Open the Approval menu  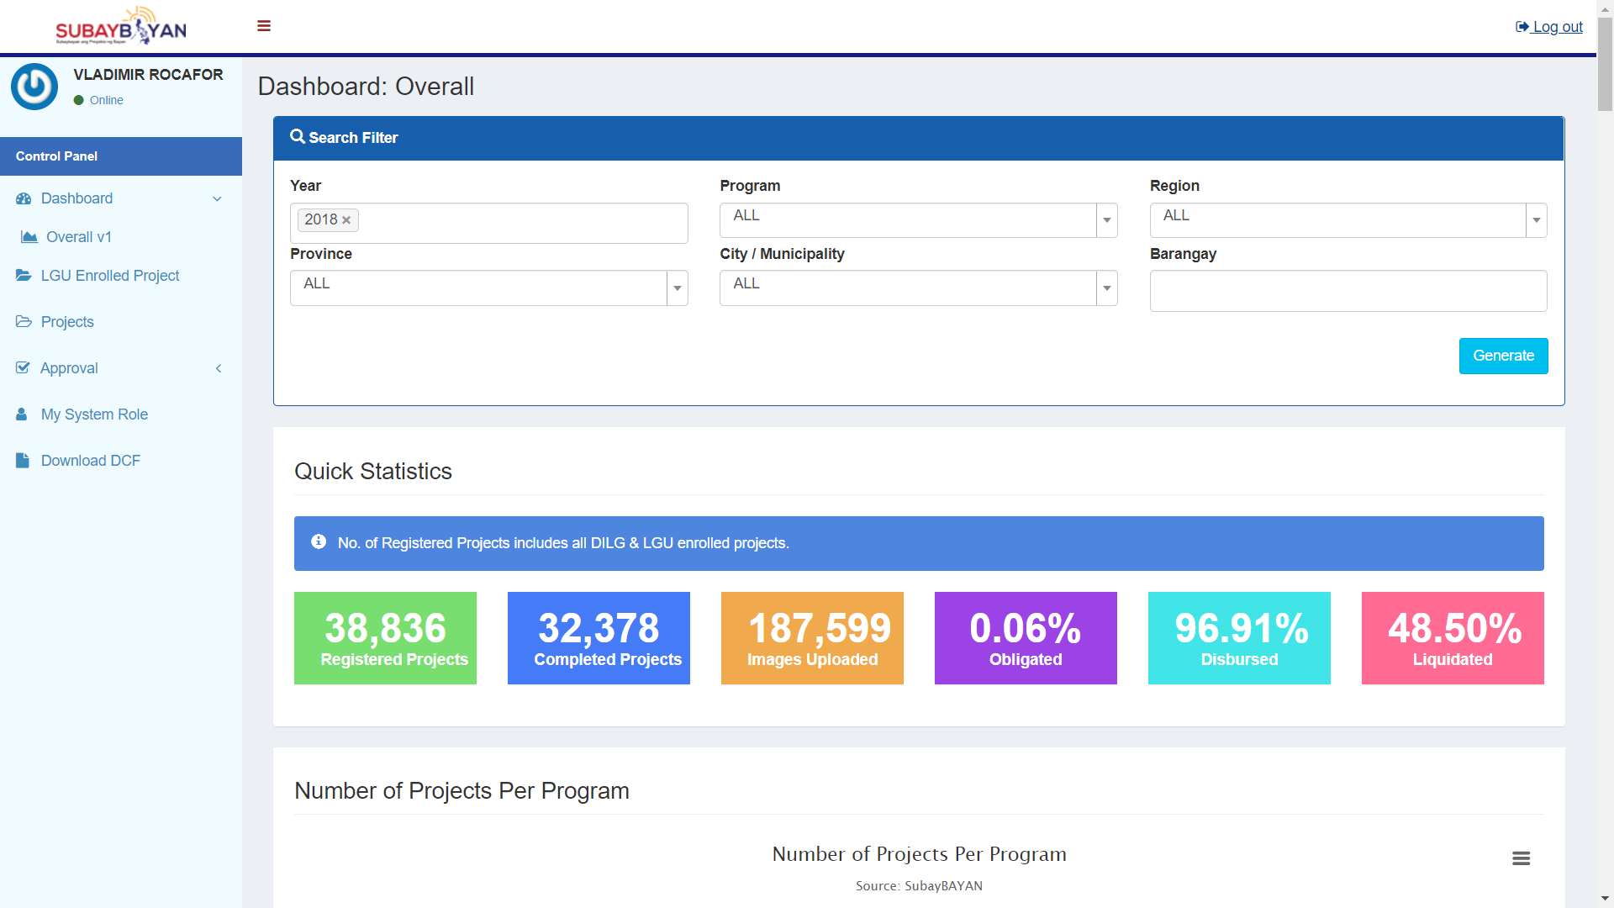(x=121, y=368)
